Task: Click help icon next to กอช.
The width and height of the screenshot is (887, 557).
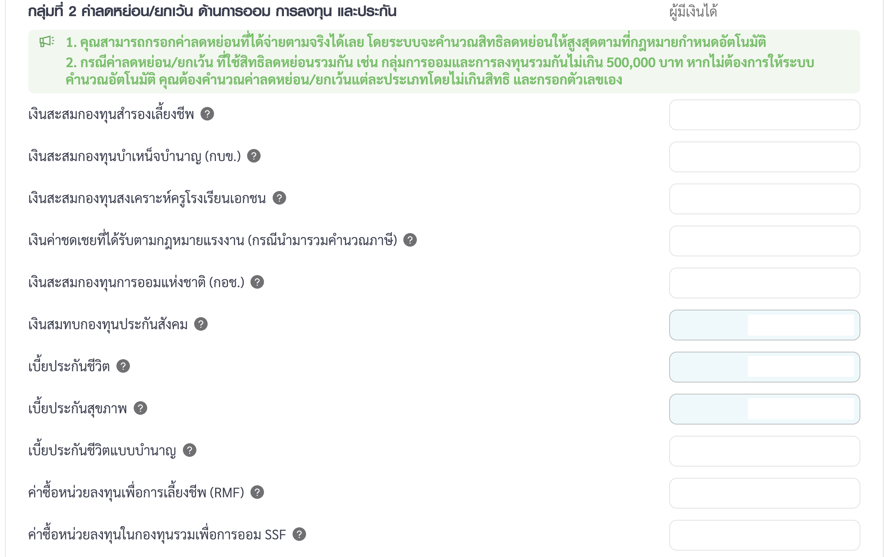Action: tap(257, 282)
